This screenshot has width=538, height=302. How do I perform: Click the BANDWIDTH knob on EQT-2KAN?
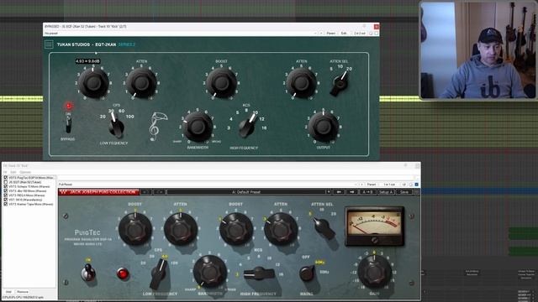click(x=198, y=127)
